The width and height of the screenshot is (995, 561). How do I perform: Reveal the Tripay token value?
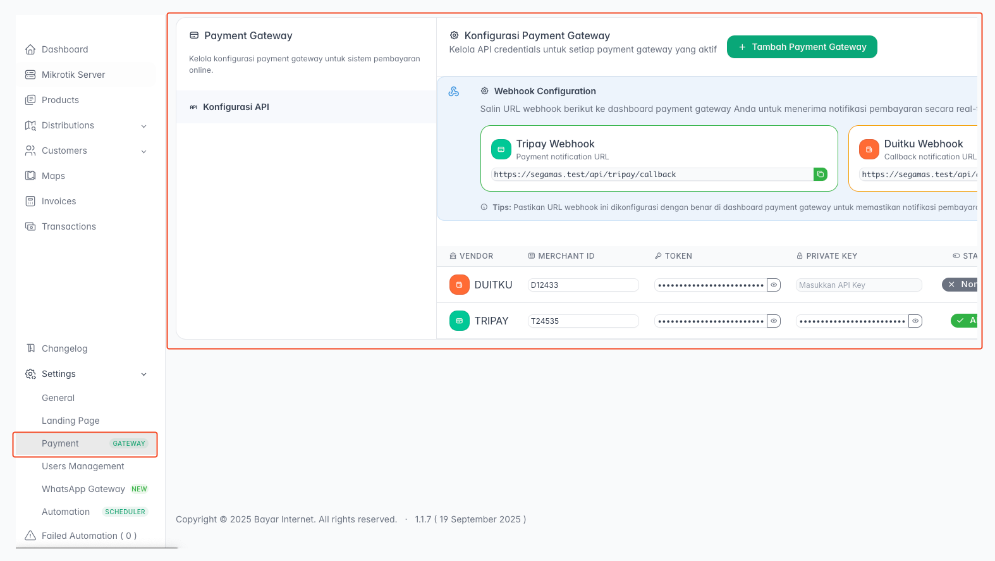click(773, 321)
